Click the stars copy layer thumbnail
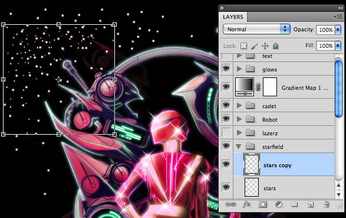Image resolution: width=346 pixels, height=218 pixels. (252, 164)
